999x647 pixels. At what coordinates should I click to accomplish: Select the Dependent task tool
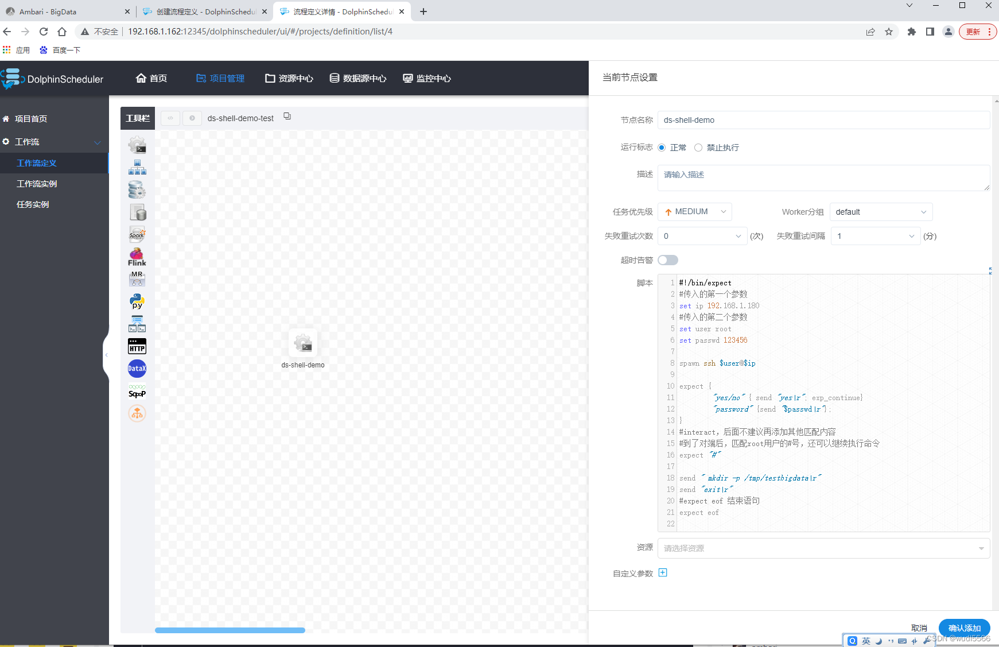[137, 324]
